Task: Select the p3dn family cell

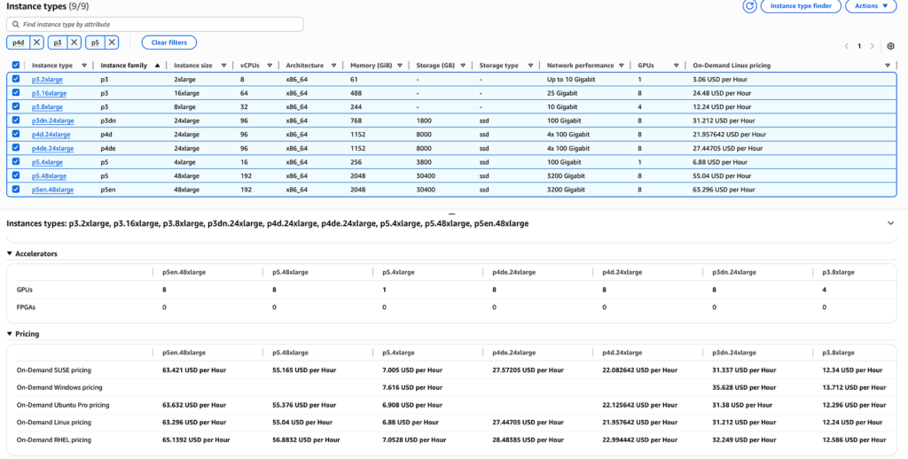Action: (107, 121)
